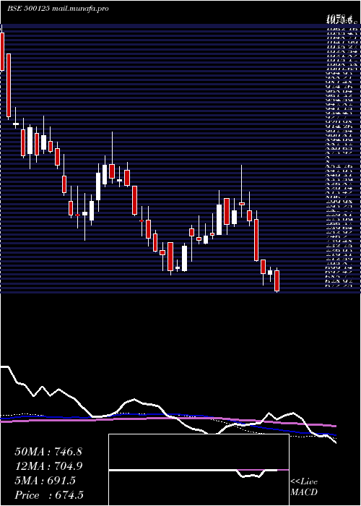Select the '5MA : 691.5' reading

[x=45, y=481]
